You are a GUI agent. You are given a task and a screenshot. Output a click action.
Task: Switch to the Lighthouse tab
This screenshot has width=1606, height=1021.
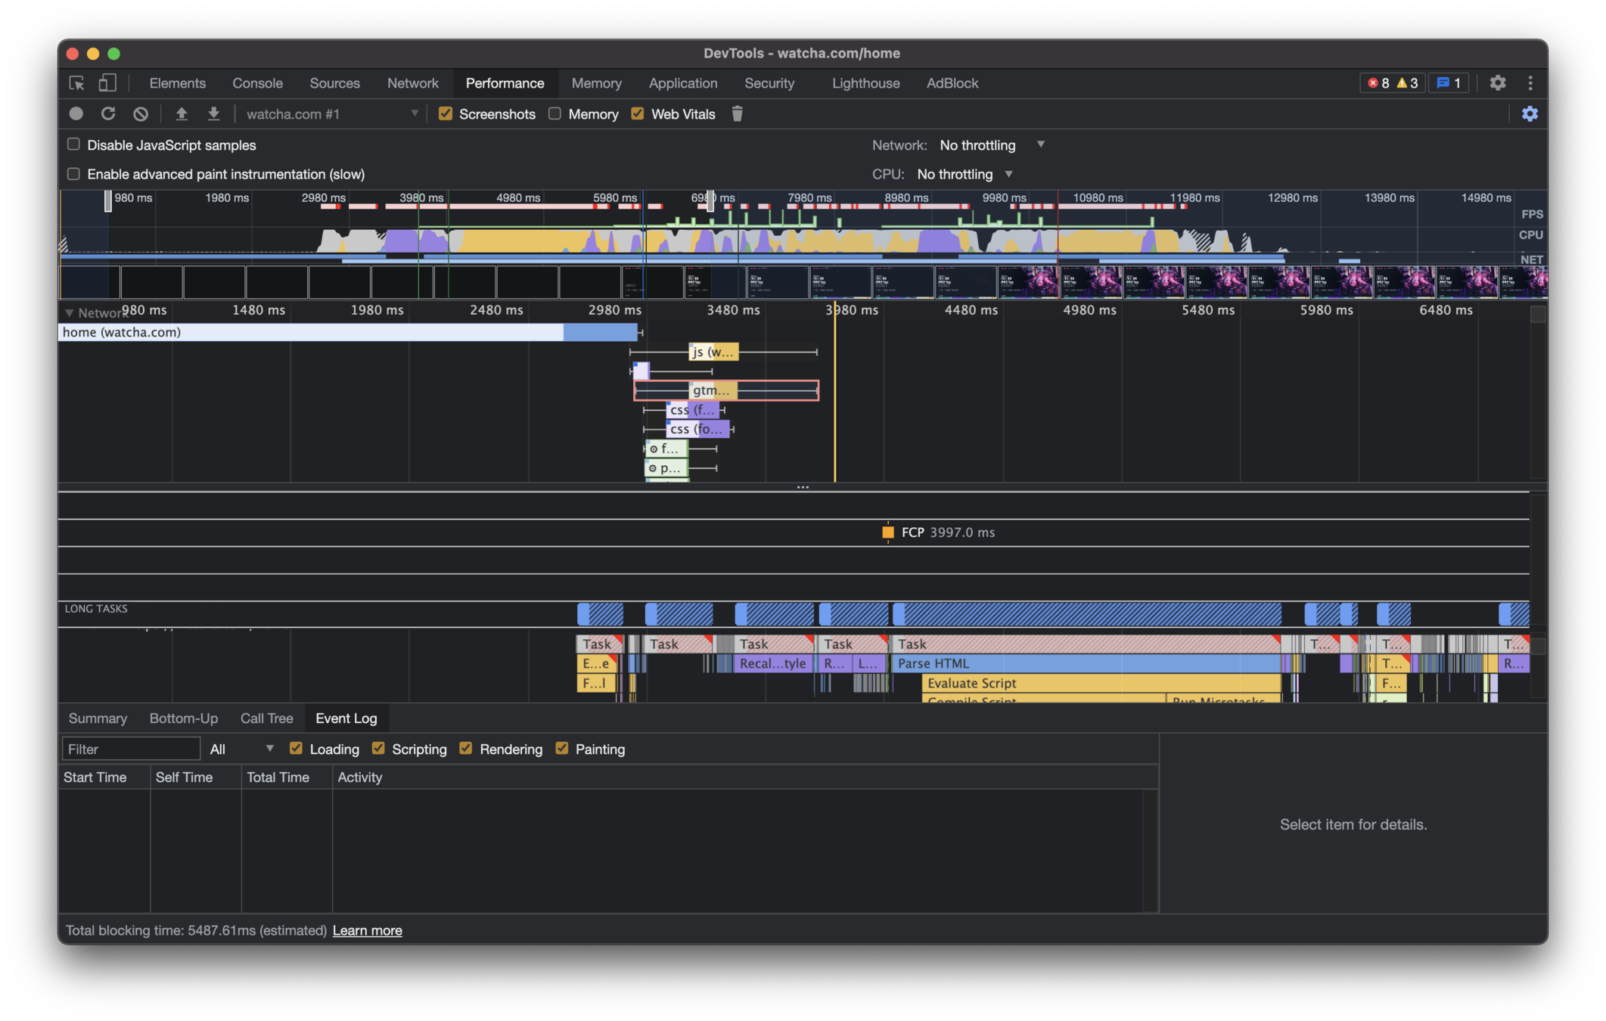coord(865,82)
